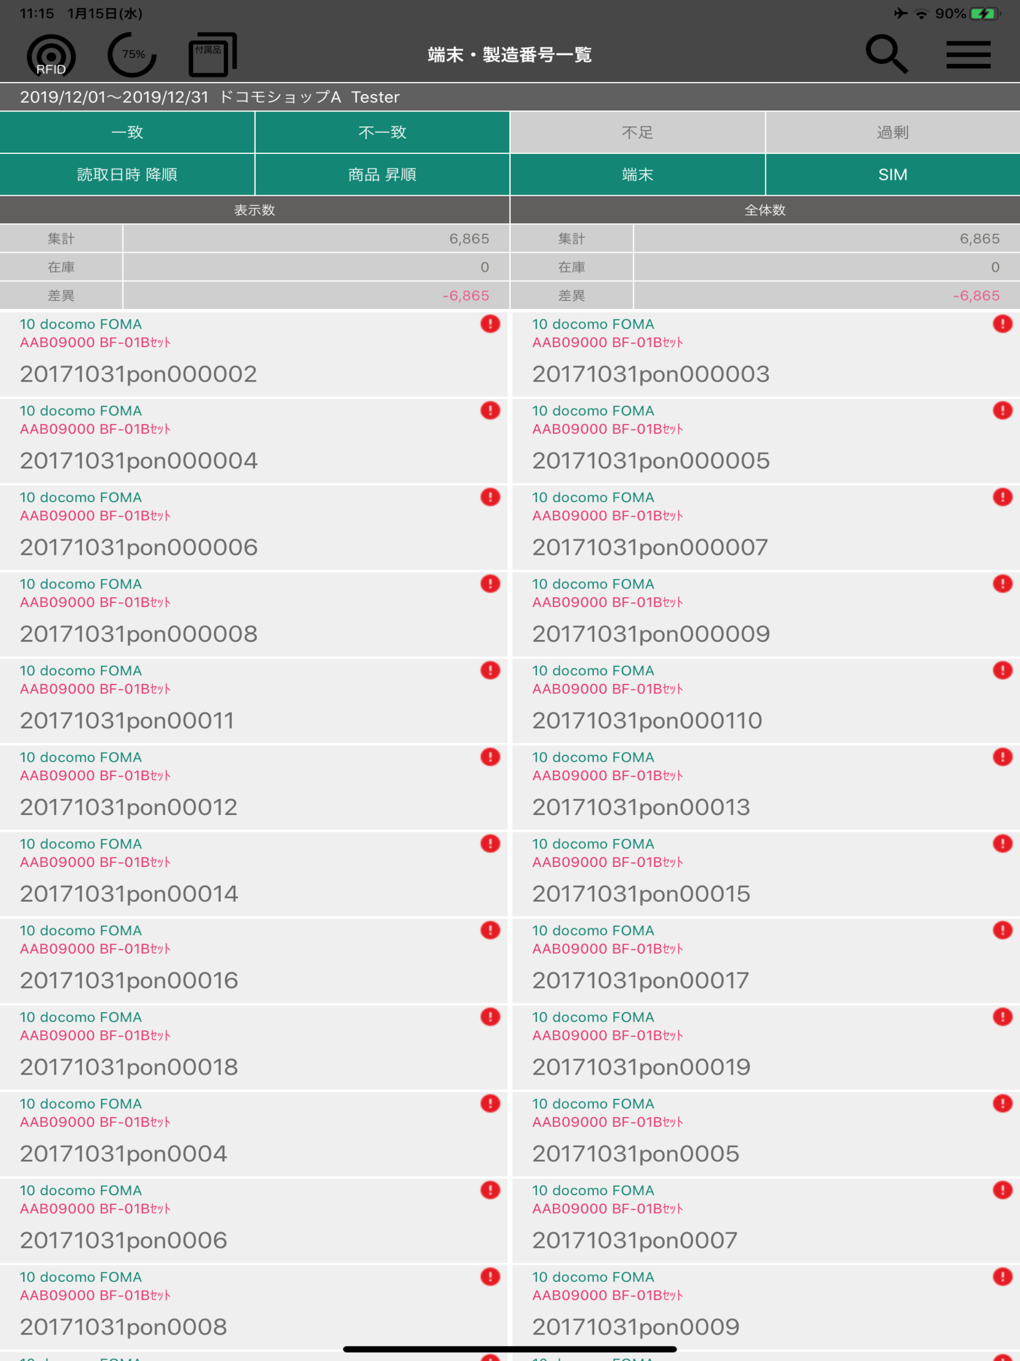
Task: Select serial number 20171031pon000002
Action: [138, 374]
